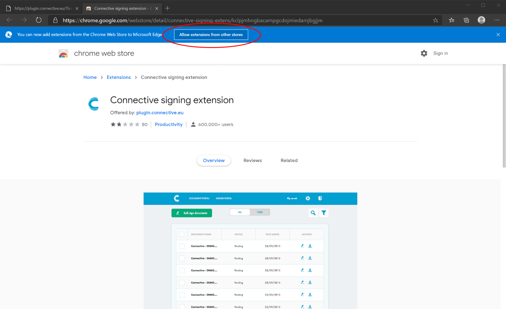Open the Collections icon
This screenshot has height=309, width=506.
coord(467,20)
